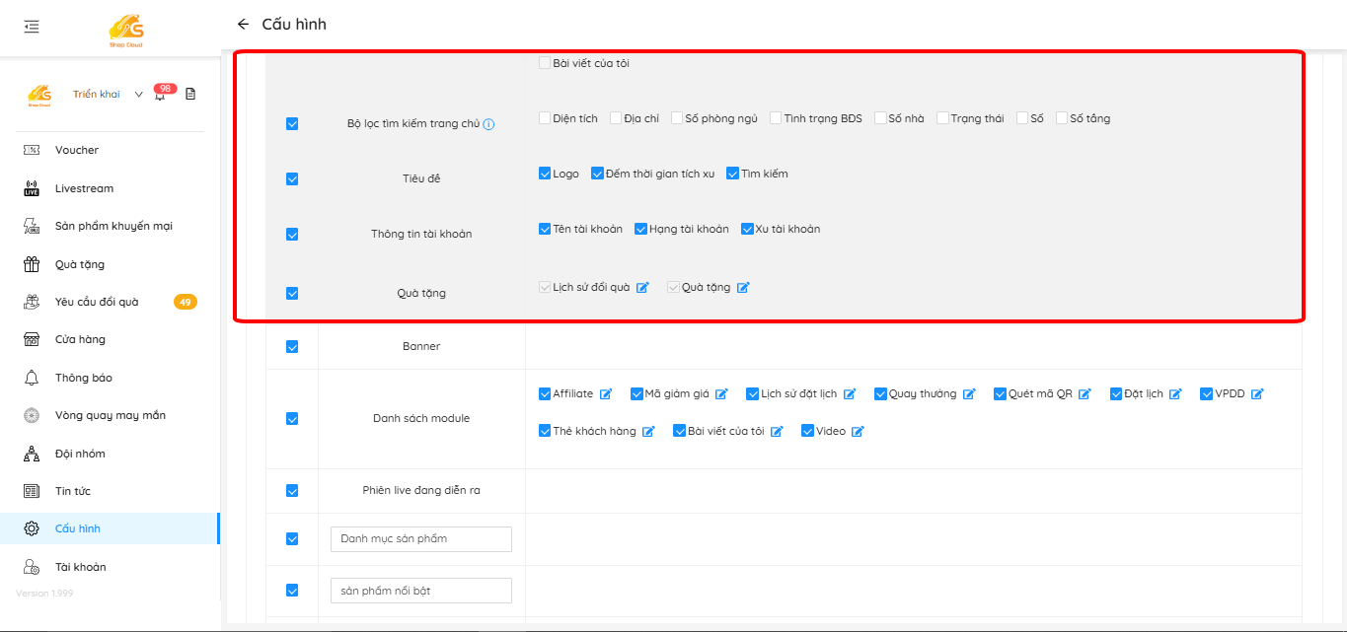1347x632 pixels.
Task: Click info icon beside Bộ lọc tìm kiếm
Action: pos(488,124)
